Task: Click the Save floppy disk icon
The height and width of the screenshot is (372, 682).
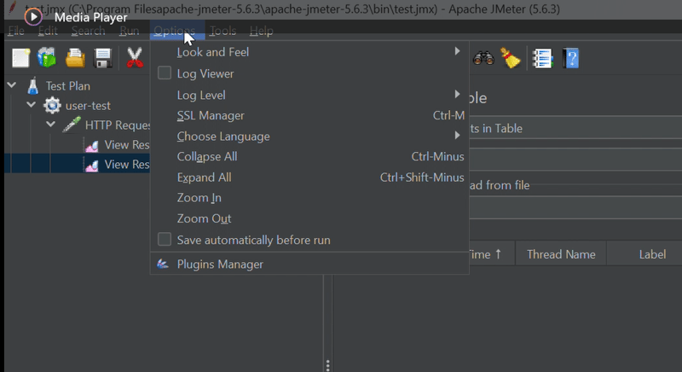Action: [x=102, y=58]
